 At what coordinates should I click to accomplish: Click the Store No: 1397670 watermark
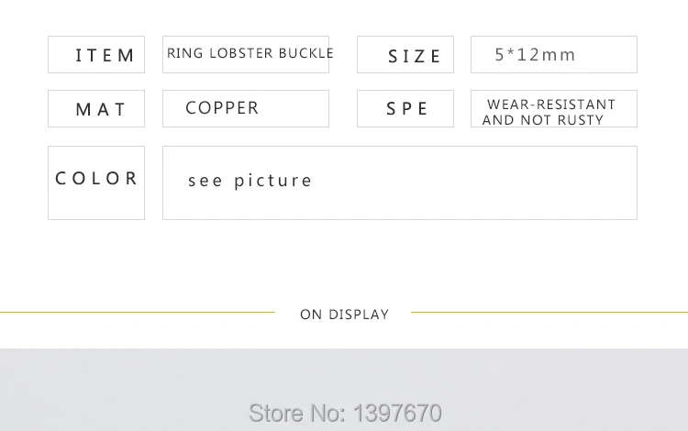point(345,413)
